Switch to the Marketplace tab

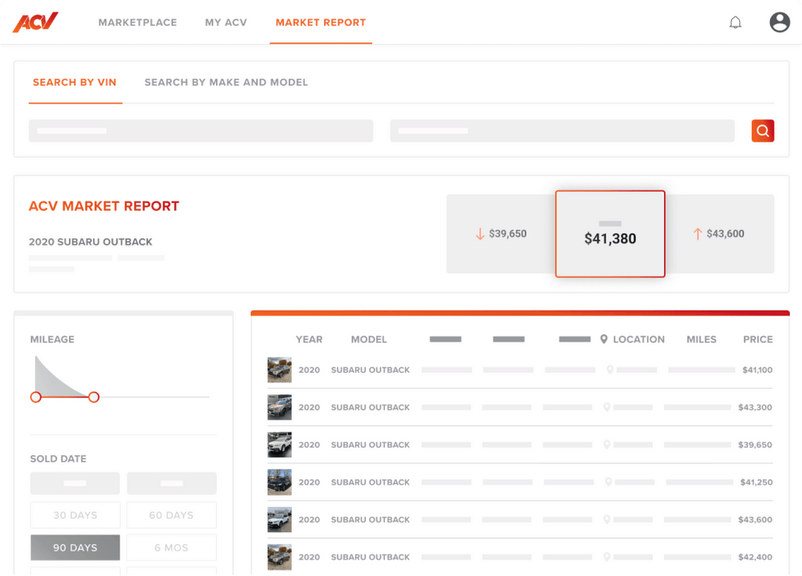[137, 22]
